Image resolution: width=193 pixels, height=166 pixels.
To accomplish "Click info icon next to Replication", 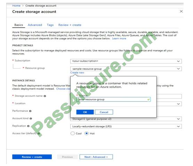I will [28, 126].
